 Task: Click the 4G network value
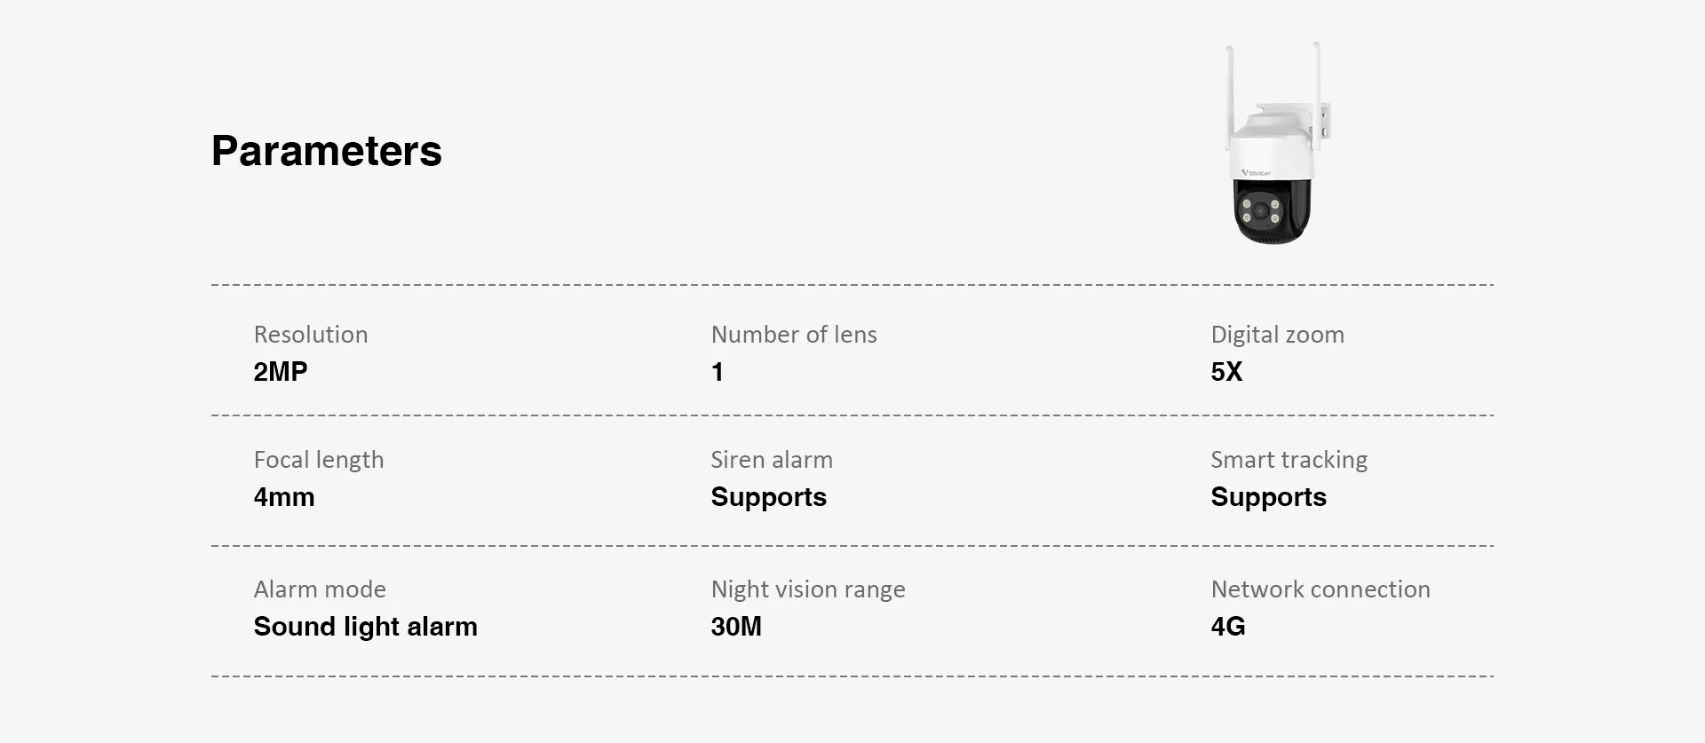coord(1227,627)
